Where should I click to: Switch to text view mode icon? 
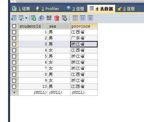tap(90, 18)
